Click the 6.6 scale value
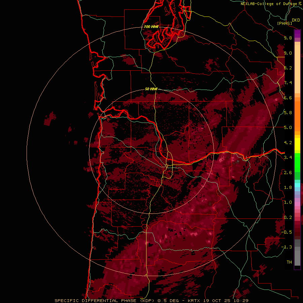The height and width of the screenshot is (303, 303). point(288,98)
